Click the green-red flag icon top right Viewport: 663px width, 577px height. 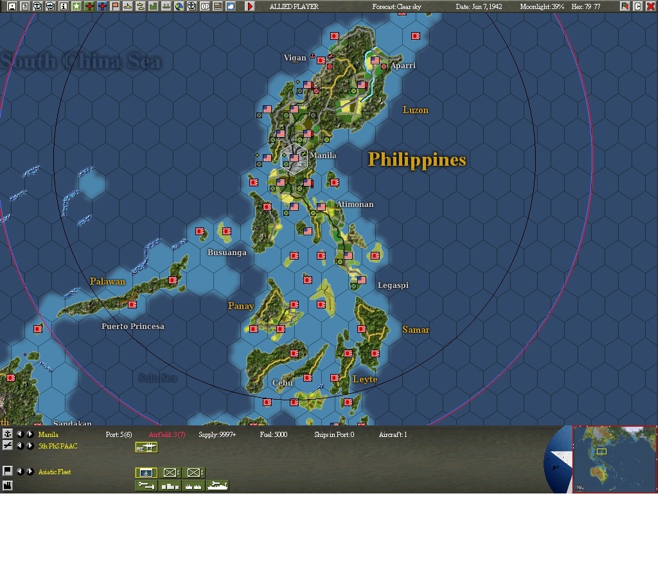tap(625, 6)
